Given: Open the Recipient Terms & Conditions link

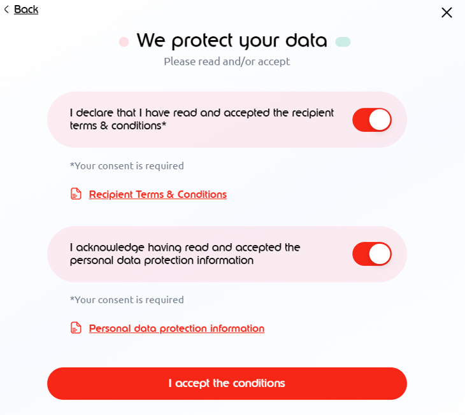Looking at the screenshot, I should (x=157, y=194).
